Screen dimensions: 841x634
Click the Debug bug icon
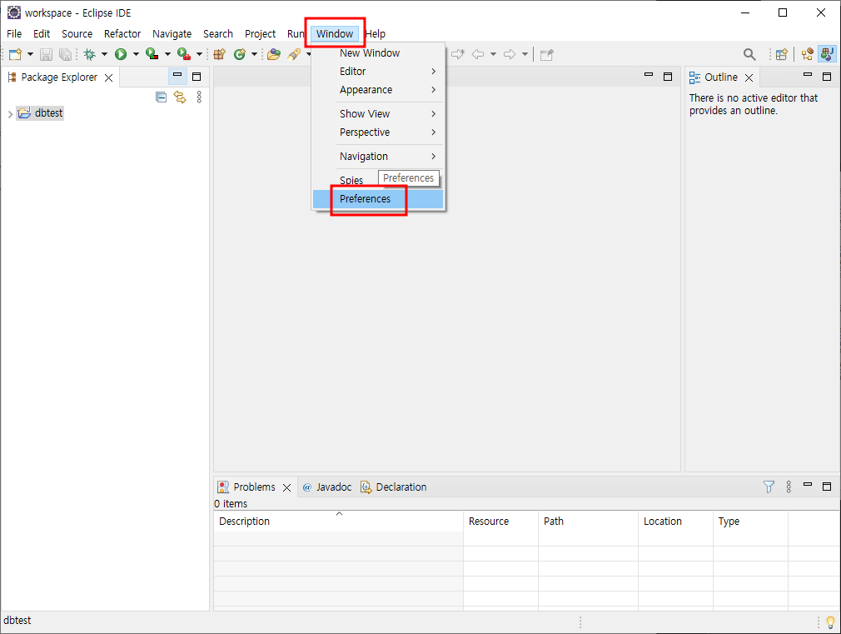[90, 54]
